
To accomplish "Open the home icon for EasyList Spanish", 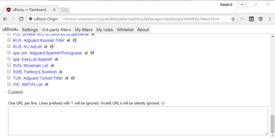I will (x=56, y=59).
